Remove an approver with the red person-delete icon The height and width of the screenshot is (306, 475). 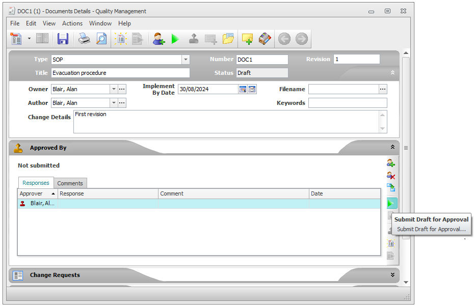pos(391,176)
